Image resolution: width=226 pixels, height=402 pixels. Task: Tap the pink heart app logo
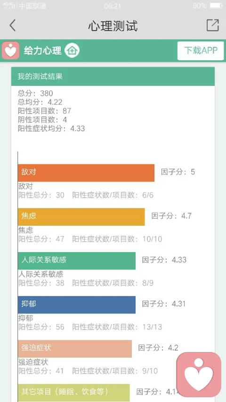(10, 50)
